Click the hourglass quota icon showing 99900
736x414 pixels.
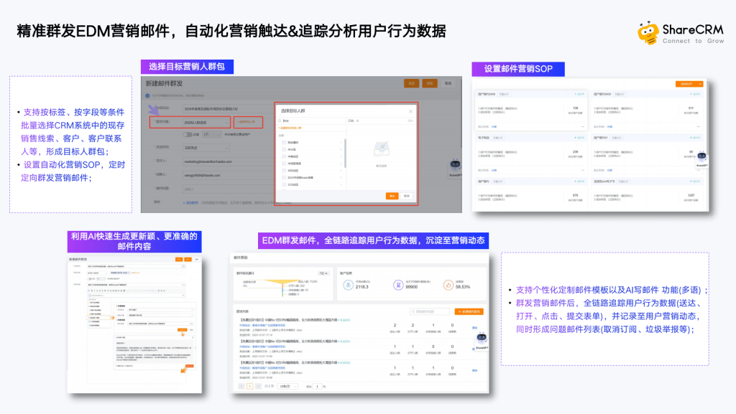398,285
